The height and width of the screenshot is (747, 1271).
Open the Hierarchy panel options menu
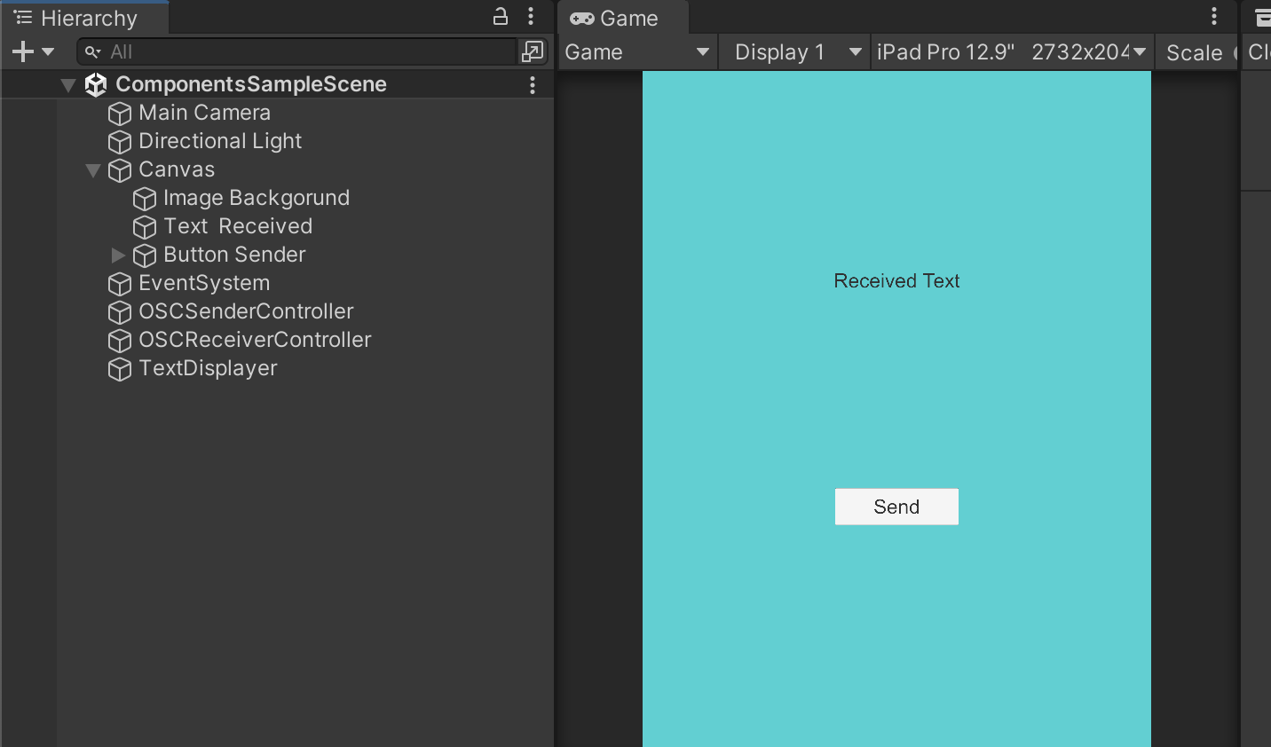coord(531,16)
